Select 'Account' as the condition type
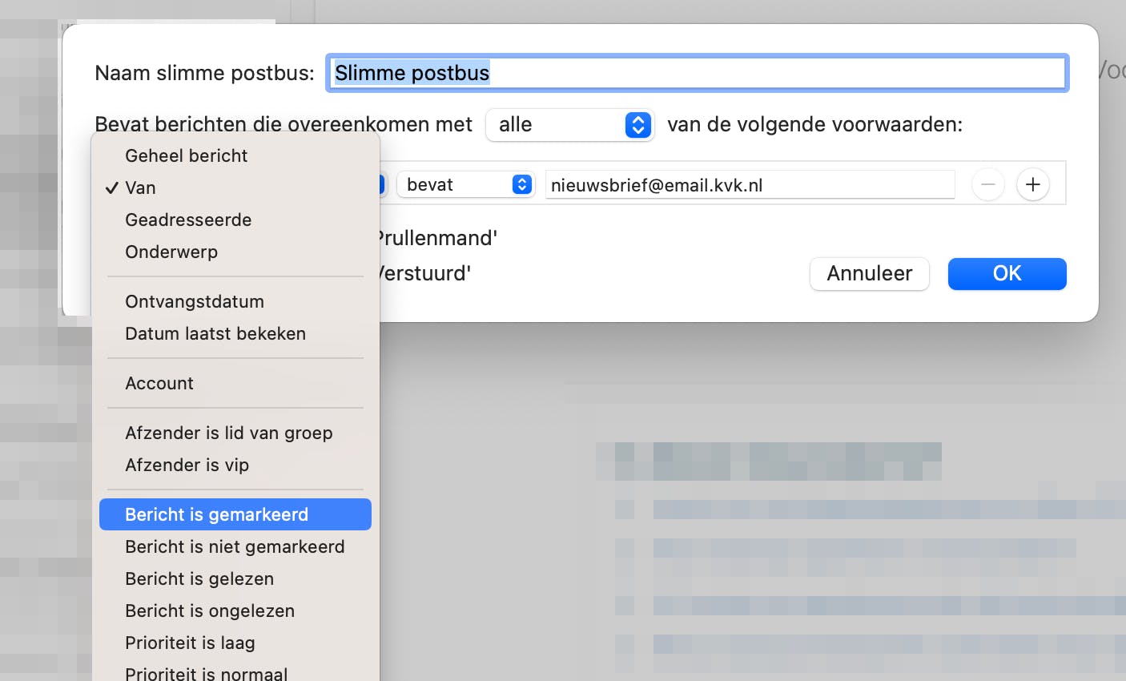This screenshot has width=1126, height=681. (x=159, y=383)
